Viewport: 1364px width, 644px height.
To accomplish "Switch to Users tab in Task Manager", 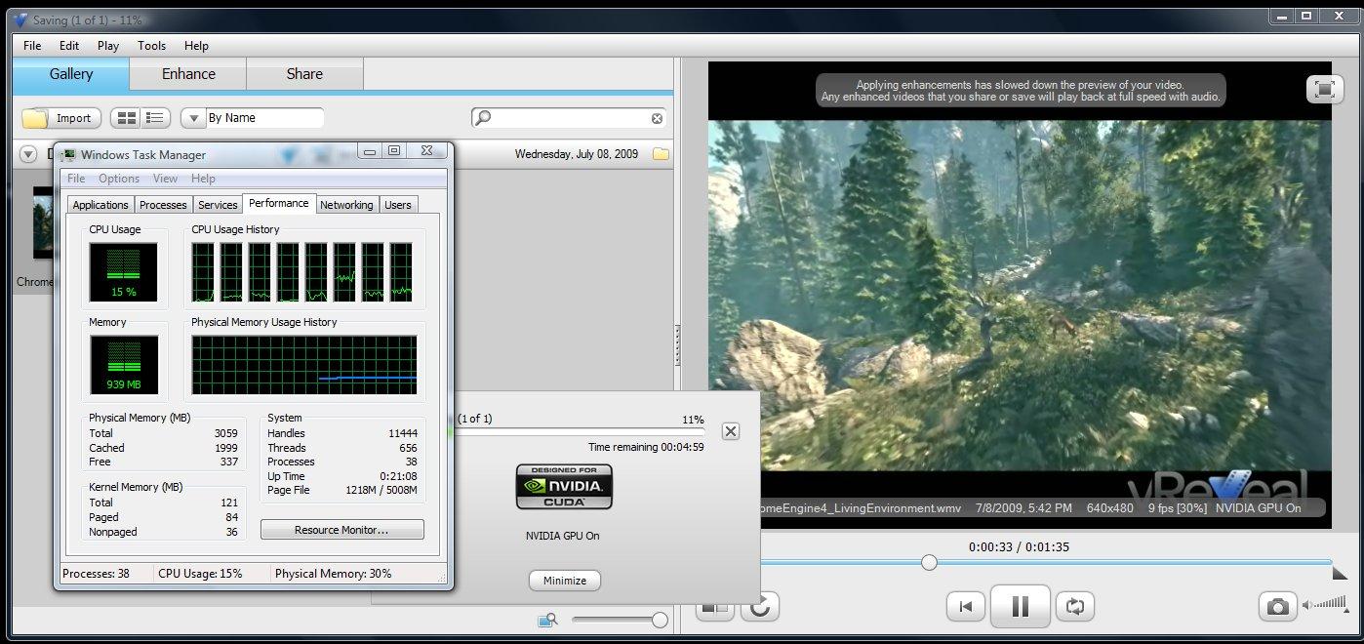I will pos(397,205).
